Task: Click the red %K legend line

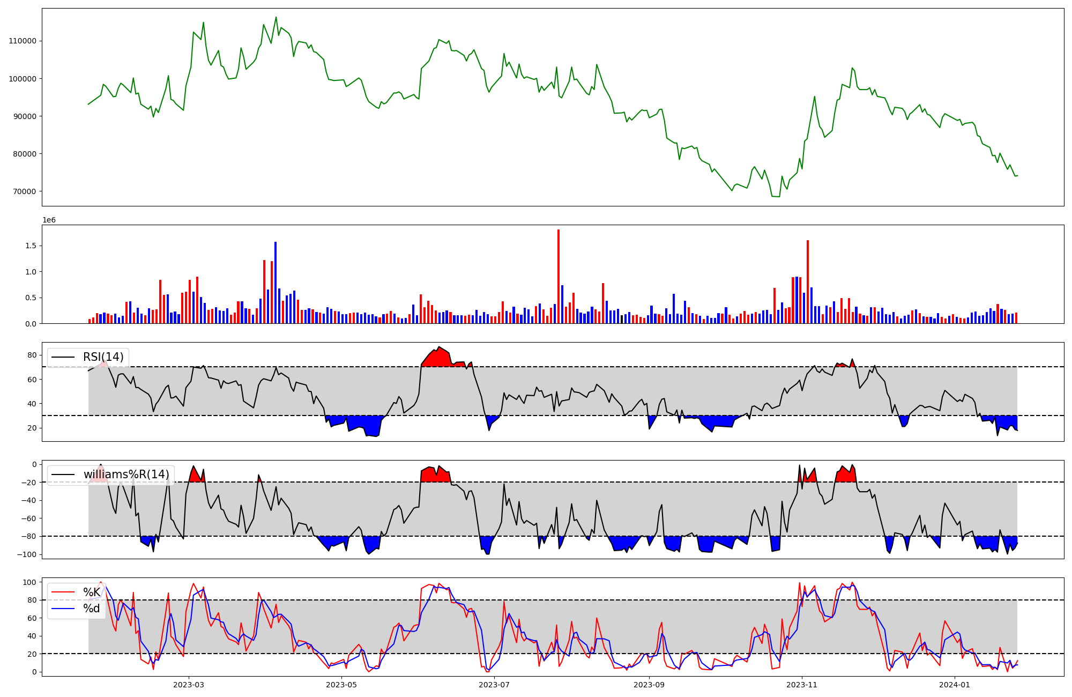Action: point(63,592)
